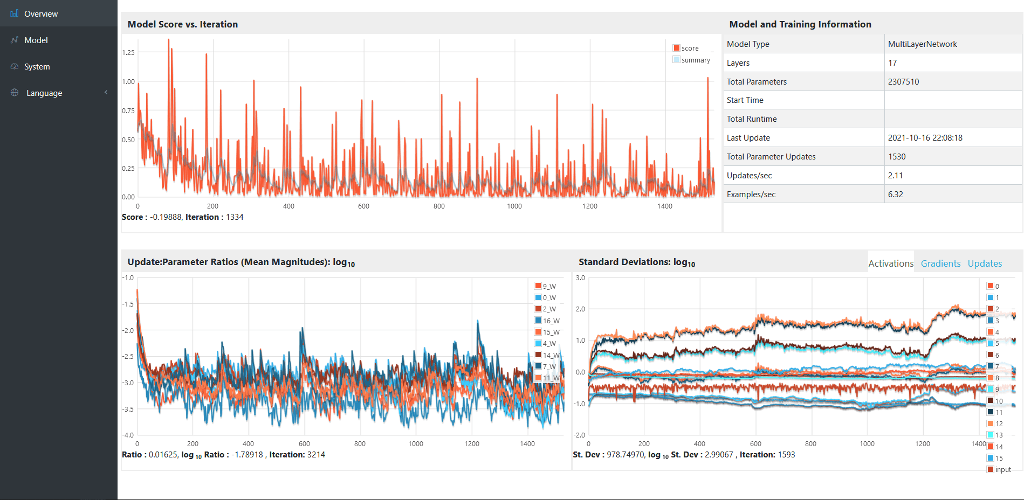Image resolution: width=1024 pixels, height=500 pixels.
Task: Select the Examples/sec value 6.32
Action: pyautogui.click(x=953, y=195)
